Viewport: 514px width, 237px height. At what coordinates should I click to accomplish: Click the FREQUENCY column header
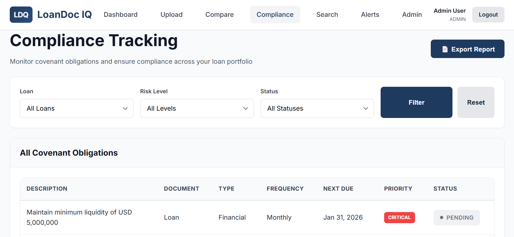(285, 189)
